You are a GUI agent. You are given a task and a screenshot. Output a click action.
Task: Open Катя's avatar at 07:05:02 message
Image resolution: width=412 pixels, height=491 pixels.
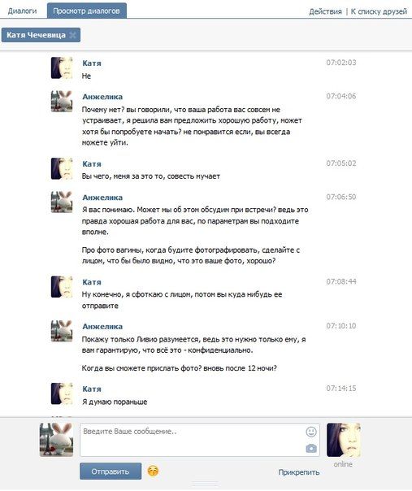62,169
